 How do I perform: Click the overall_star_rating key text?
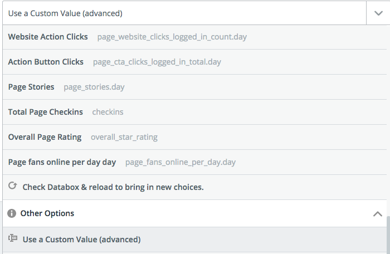tap(124, 138)
